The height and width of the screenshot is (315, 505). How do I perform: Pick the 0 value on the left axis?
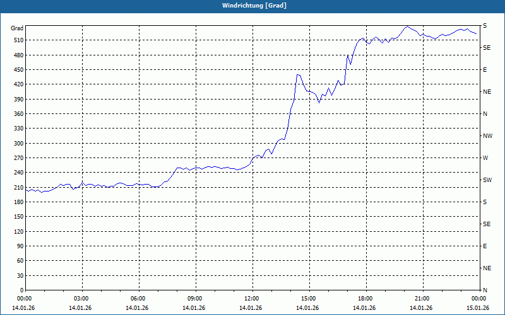point(22,290)
